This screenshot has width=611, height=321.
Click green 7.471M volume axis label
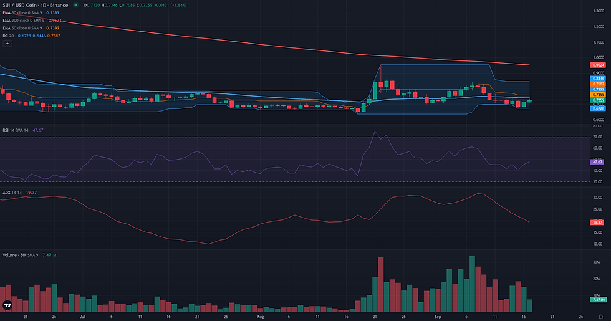tap(598, 300)
